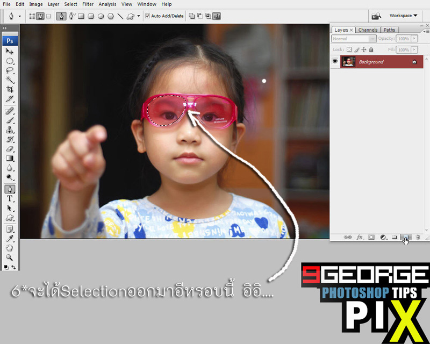430x344 pixels.
Task: Uncheck the Auto Add/Delete checkbox
Action: pos(148,16)
